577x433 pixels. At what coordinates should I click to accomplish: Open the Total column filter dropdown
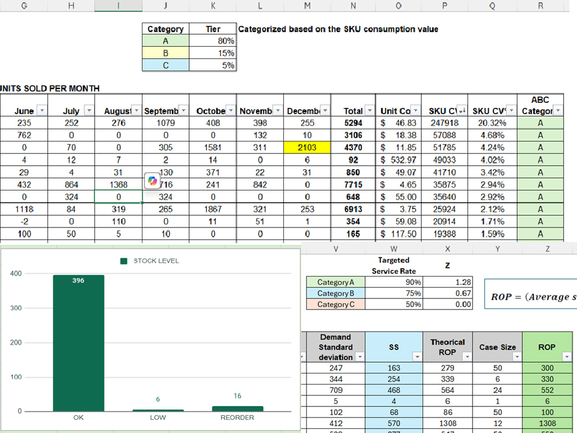pyautogui.click(x=370, y=110)
